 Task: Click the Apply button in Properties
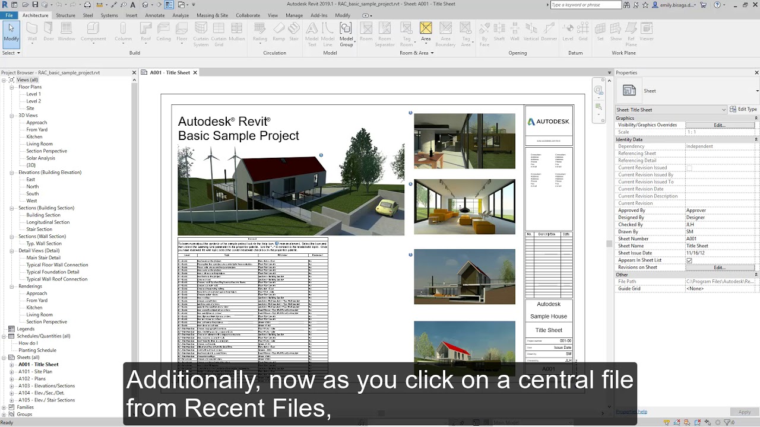(744, 411)
